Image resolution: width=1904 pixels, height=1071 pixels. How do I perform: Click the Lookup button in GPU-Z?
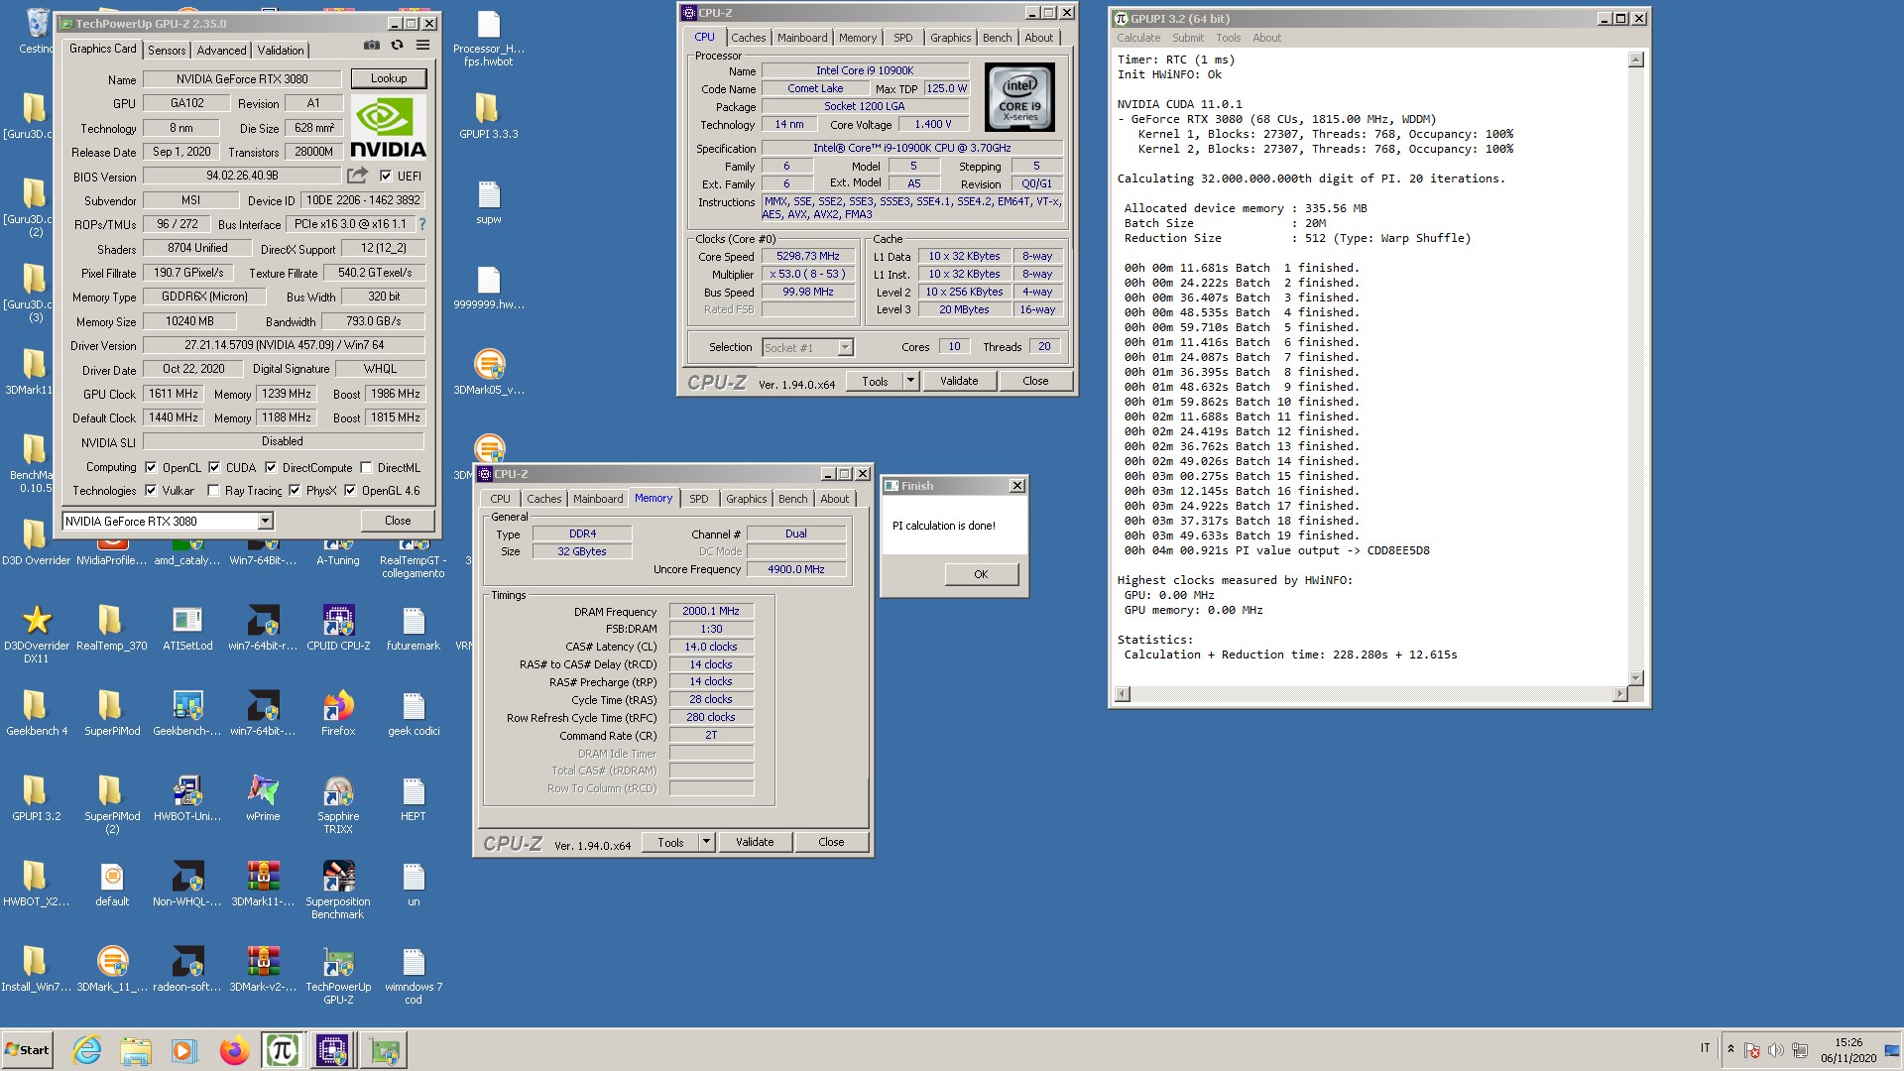[x=389, y=78]
